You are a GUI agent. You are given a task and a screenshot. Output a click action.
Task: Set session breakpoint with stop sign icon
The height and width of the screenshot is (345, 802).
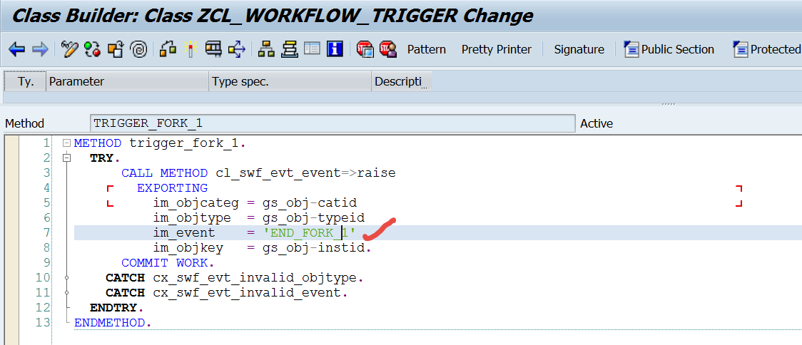click(x=365, y=49)
